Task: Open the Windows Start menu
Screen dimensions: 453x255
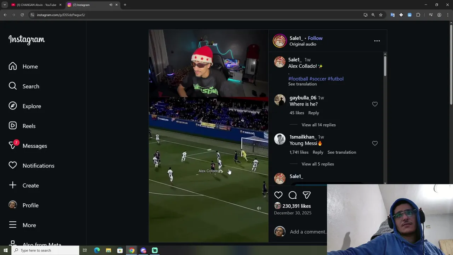Action: pyautogui.click(x=5, y=250)
